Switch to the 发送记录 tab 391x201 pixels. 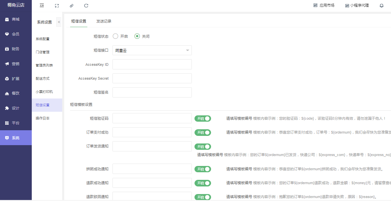(x=104, y=21)
